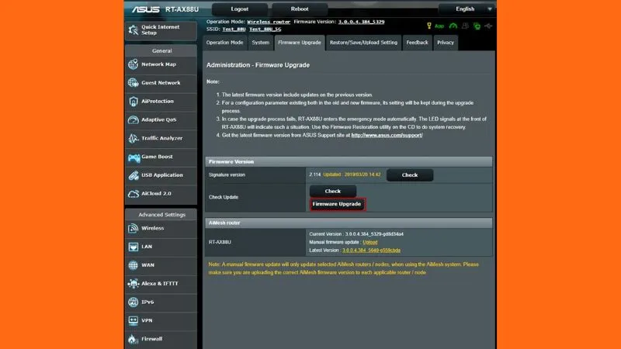Open Quick Internet Setup wizard icon
621x349 pixels.
[x=134, y=29]
